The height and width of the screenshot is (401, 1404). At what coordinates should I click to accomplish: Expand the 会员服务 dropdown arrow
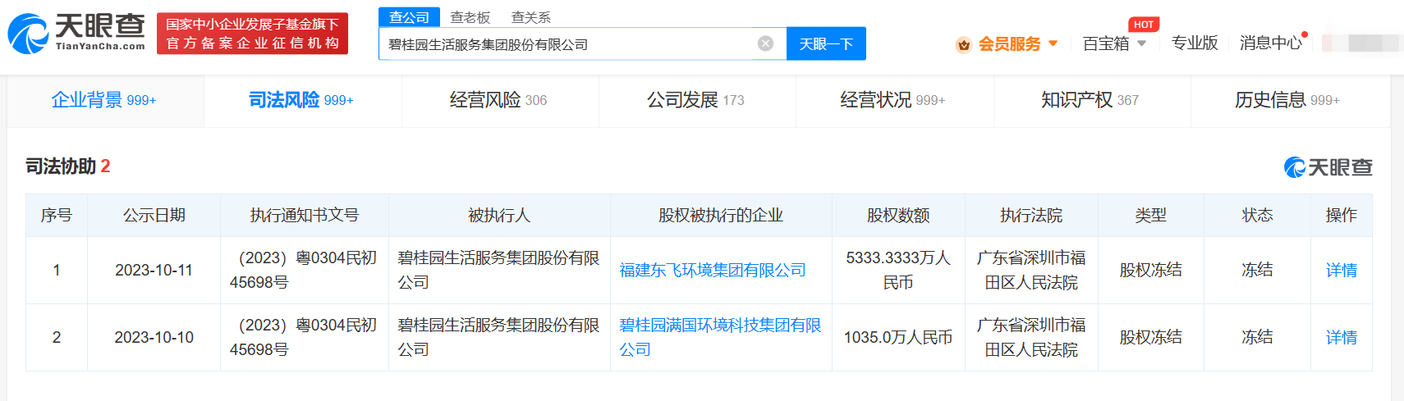click(x=1053, y=43)
